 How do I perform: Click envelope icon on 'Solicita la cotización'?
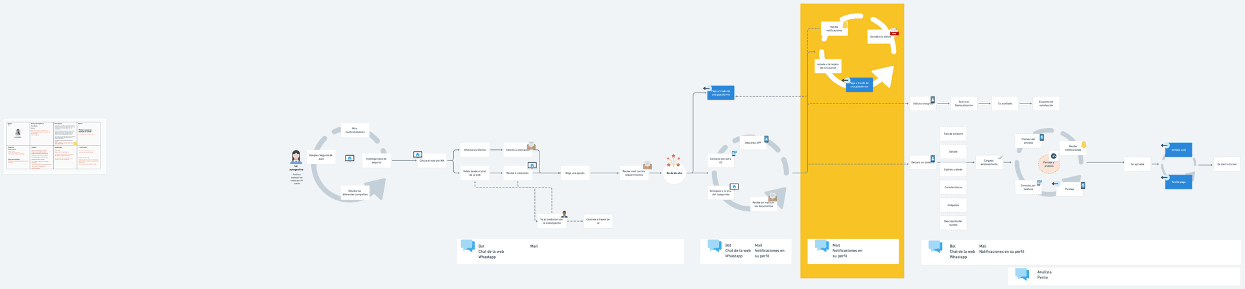(531, 146)
